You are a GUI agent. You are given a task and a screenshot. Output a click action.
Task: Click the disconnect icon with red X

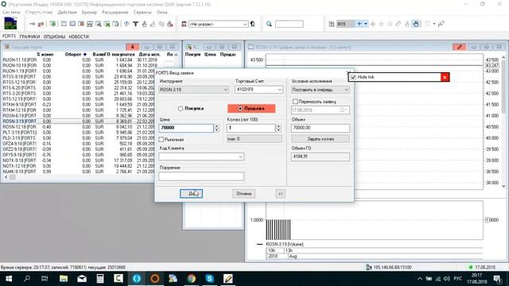pos(41,24)
